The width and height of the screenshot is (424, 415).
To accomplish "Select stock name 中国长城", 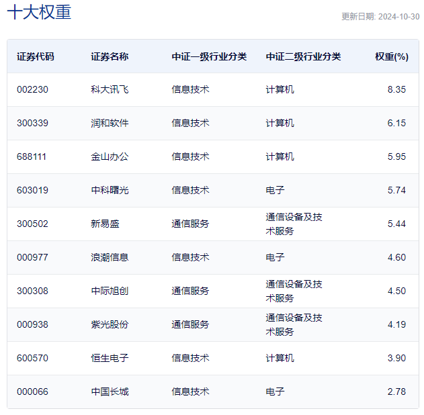I will point(110,391).
